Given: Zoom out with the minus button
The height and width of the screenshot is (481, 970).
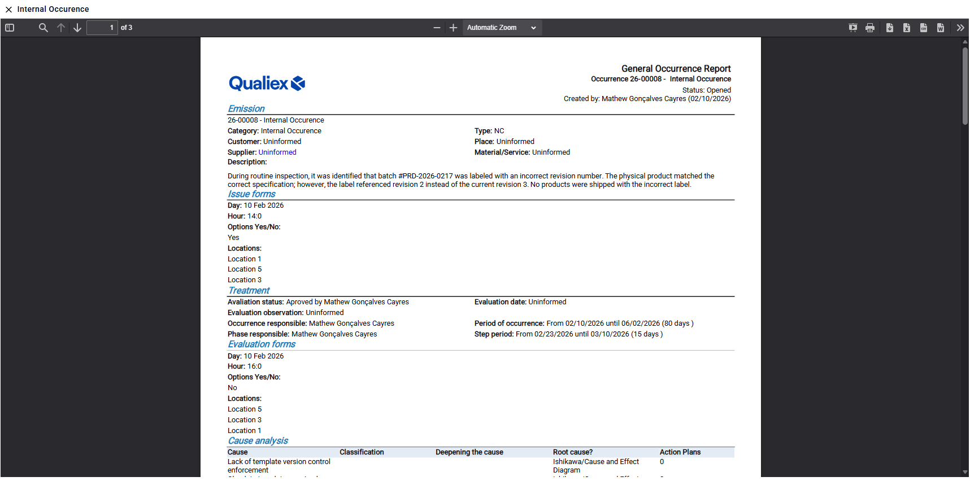Looking at the screenshot, I should point(437,28).
